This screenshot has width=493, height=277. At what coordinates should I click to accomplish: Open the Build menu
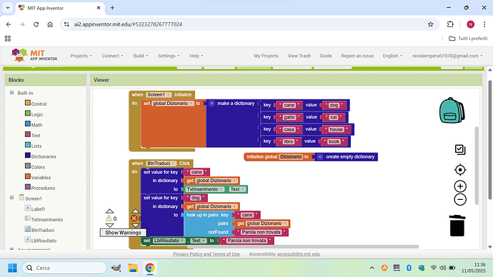click(x=141, y=56)
